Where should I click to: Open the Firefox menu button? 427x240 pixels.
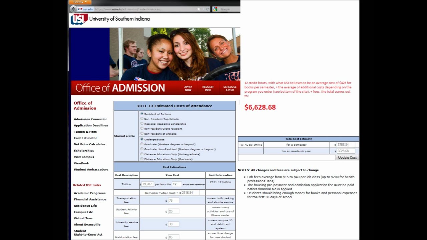click(80, 2)
